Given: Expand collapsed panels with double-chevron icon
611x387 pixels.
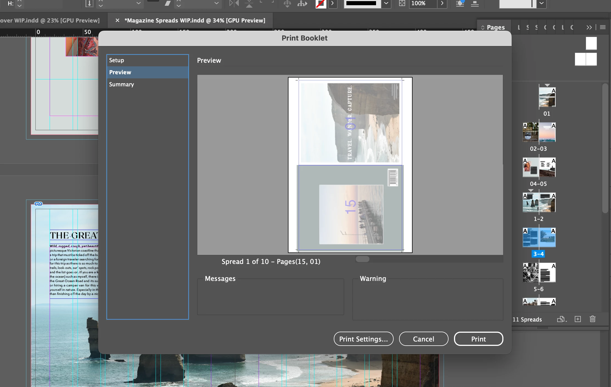Looking at the screenshot, I should [x=589, y=27].
